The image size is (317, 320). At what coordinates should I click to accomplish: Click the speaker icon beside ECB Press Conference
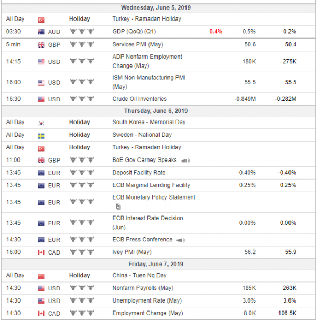click(x=181, y=240)
